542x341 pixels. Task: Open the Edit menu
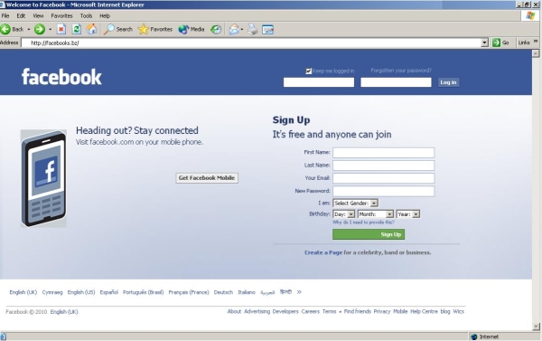point(21,16)
